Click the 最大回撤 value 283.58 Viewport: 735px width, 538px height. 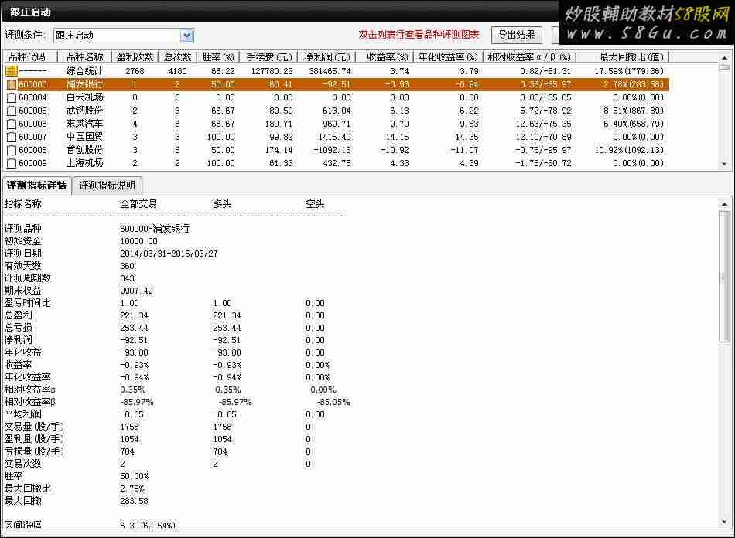134,501
